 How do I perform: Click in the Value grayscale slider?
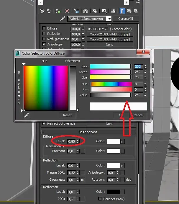(x=111, y=95)
